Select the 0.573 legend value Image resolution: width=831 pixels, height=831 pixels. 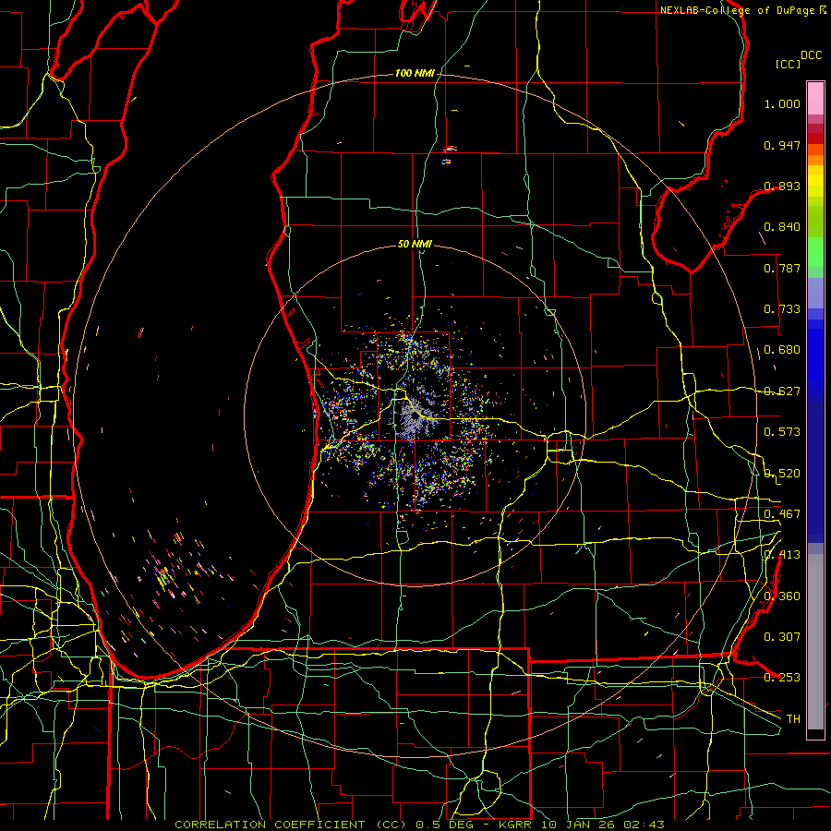[x=782, y=432]
